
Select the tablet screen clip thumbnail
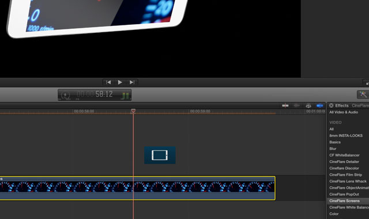click(160, 155)
